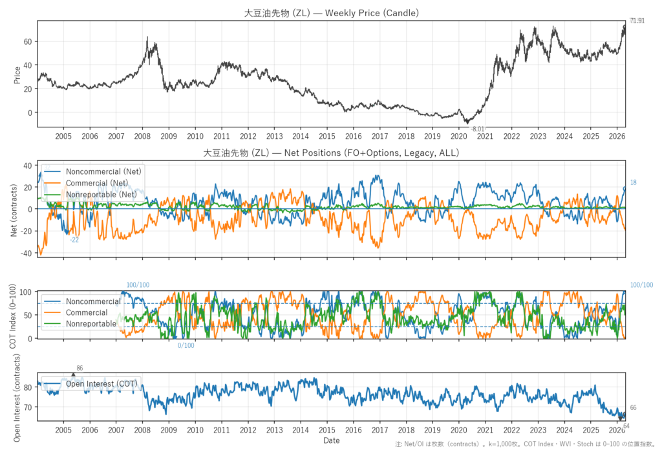Screen dimensions: 662x452
Task: Click the 0/100 COT index annotation
Action: pos(186,345)
